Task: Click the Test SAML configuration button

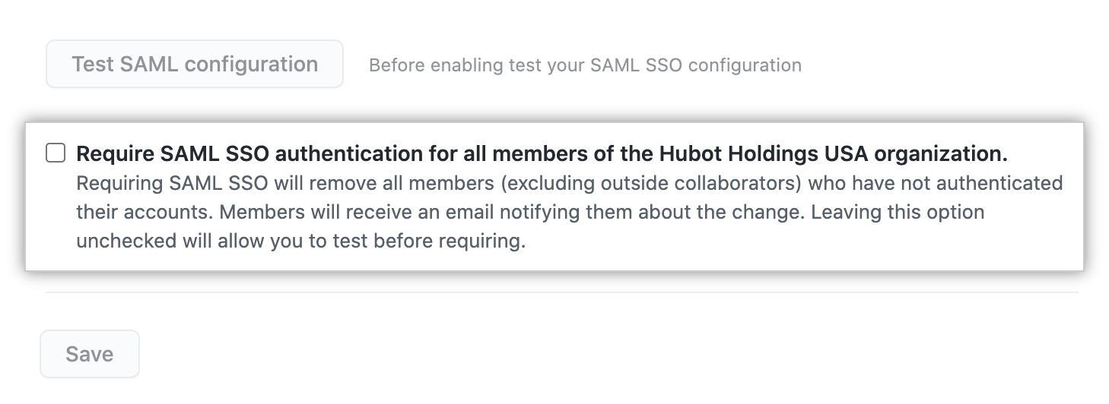Action: [195, 64]
